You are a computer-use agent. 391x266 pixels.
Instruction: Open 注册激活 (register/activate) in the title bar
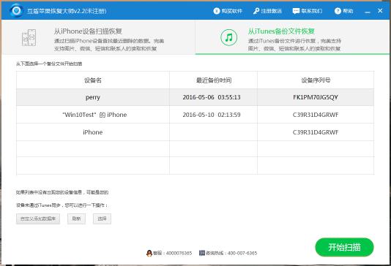tap(267, 11)
